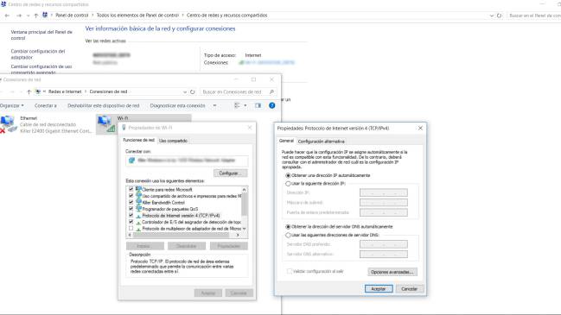Click the Killer Bandwidth Control item icon
This screenshot has height=315, width=561.
click(x=138, y=202)
